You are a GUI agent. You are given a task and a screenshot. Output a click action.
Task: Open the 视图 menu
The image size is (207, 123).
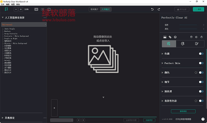tap(13, 4)
